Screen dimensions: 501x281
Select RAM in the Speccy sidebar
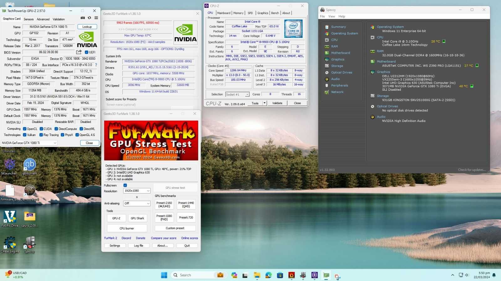point(334,46)
